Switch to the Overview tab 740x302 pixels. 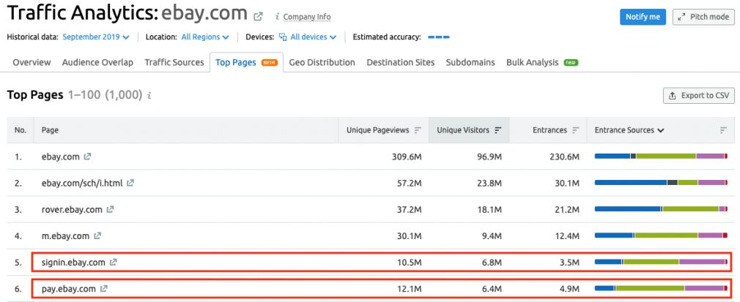32,63
